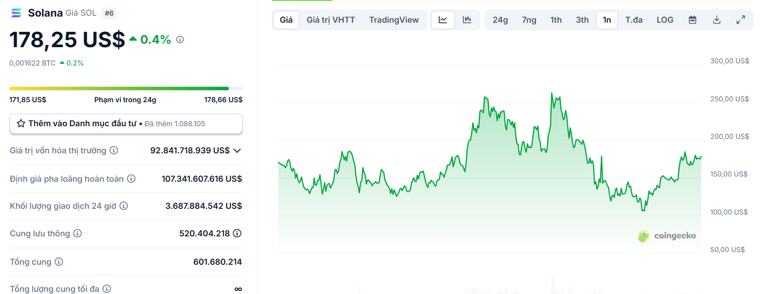
Task: Show info for Tổng lượng cung tối đa
Action: [x=107, y=289]
